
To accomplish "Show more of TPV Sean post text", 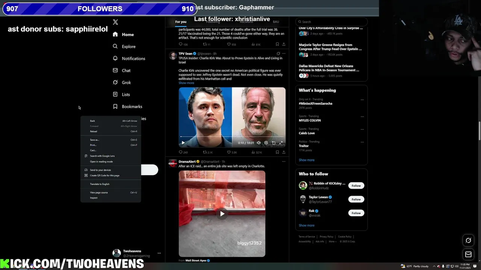I will pos(186,83).
